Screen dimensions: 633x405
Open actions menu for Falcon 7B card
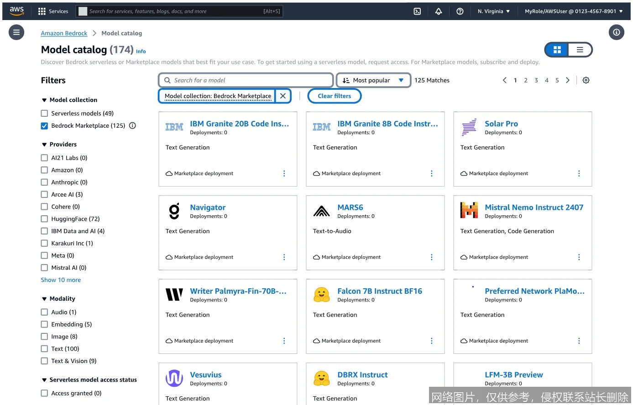click(x=431, y=341)
